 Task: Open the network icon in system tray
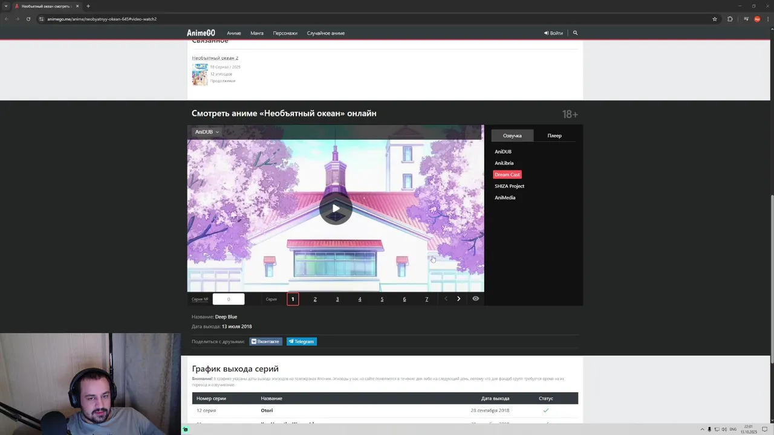pos(717,429)
